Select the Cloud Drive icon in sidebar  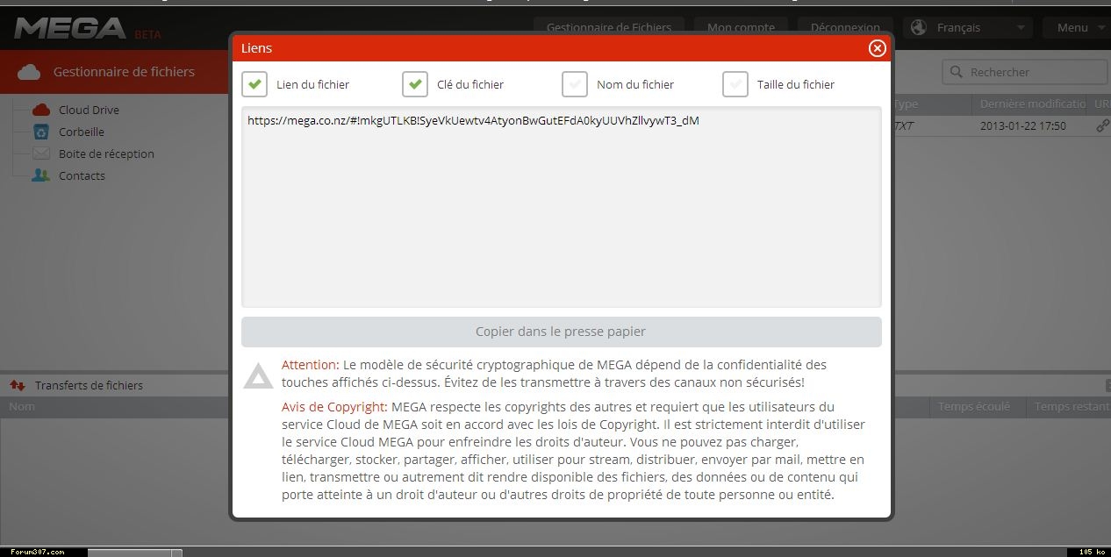pyautogui.click(x=40, y=110)
